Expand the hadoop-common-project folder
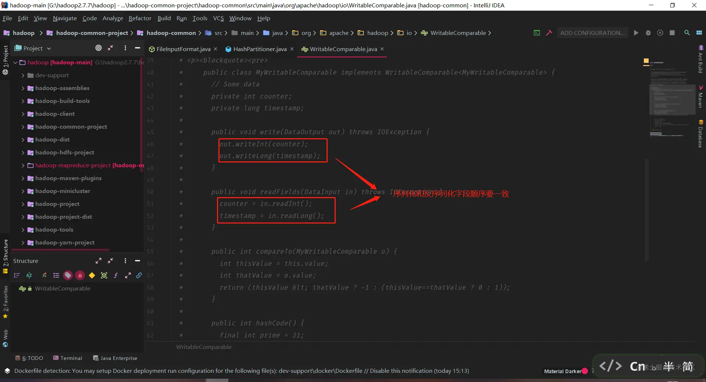Image resolution: width=706 pixels, height=382 pixels. coord(23,127)
